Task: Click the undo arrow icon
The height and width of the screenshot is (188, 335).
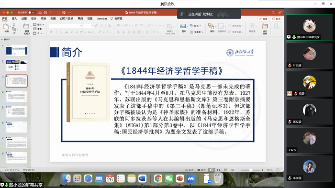Action: coord(51,12)
